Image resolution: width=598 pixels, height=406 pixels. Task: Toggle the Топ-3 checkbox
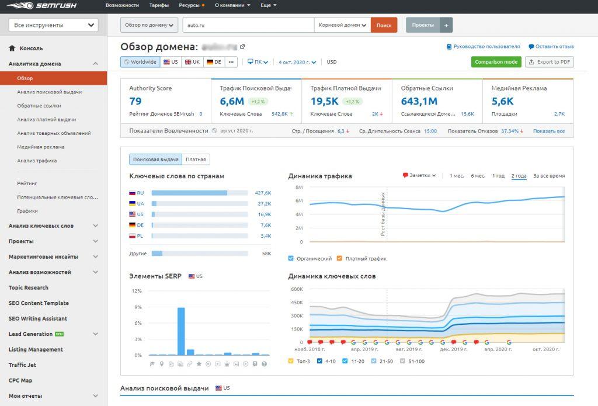[291, 361]
